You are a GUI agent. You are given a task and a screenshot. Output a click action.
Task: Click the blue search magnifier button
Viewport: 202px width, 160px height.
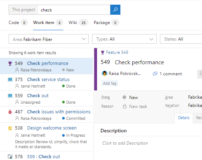click(115, 10)
